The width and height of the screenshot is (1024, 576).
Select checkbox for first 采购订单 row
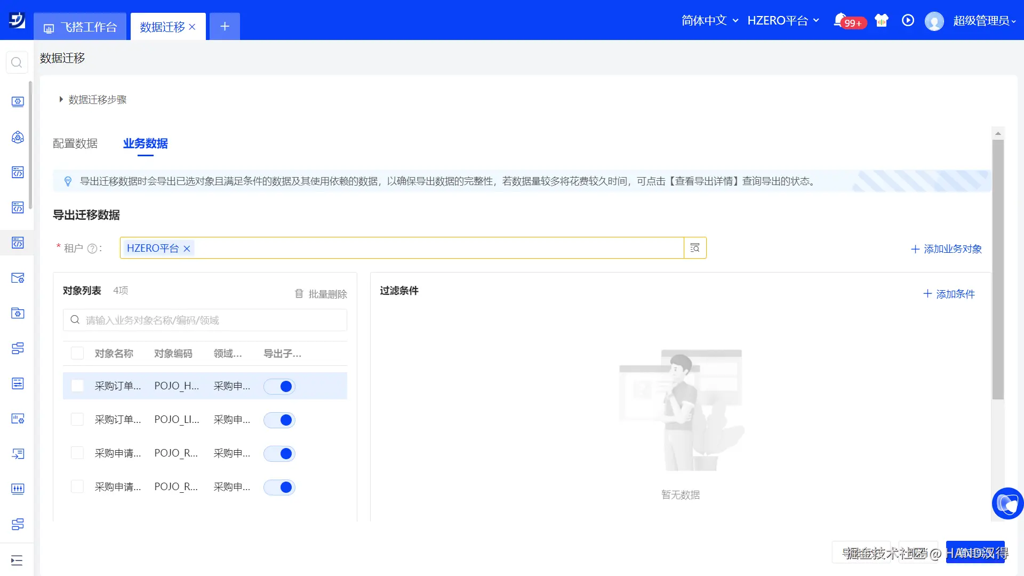[77, 386]
